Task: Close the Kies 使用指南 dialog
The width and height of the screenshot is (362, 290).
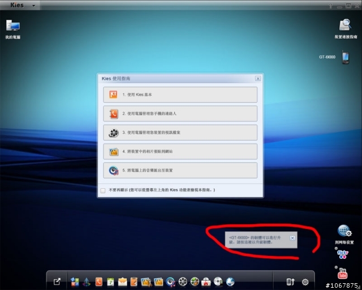Action: click(258, 79)
